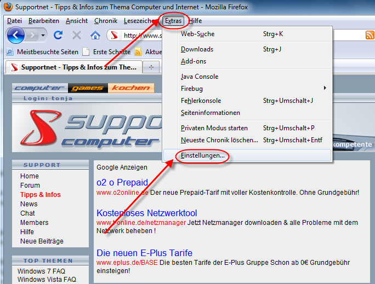Open Members sidebar link
The width and height of the screenshot is (375, 284).
[35, 223]
